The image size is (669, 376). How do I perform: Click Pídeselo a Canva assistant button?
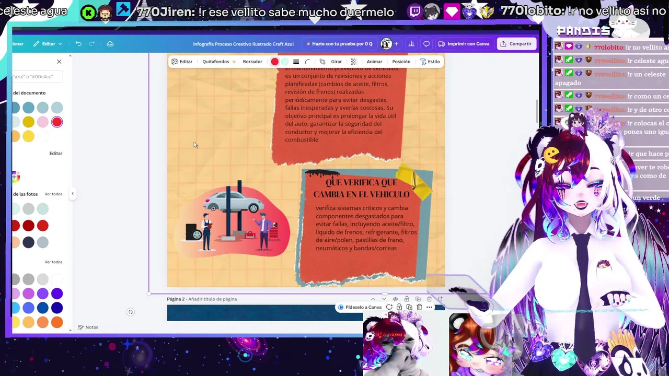(360, 307)
